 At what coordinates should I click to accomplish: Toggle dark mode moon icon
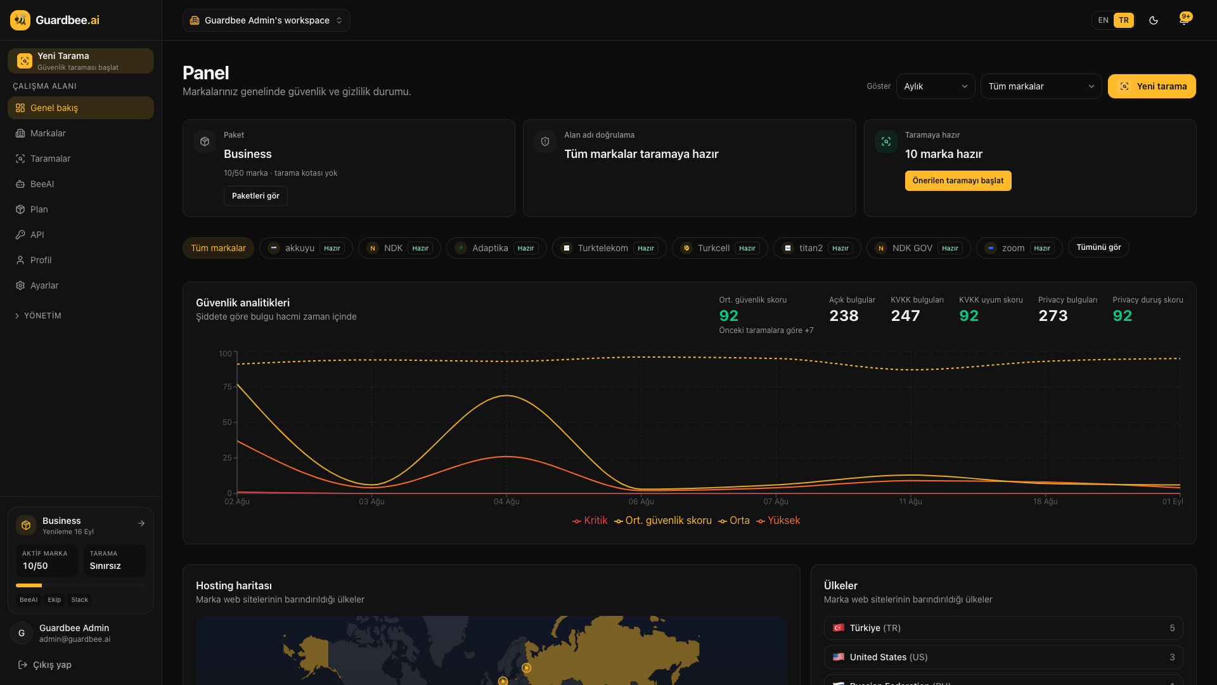(1154, 20)
